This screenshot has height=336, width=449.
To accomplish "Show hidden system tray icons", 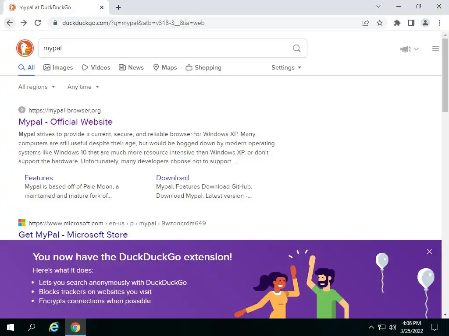I will coord(371,327).
